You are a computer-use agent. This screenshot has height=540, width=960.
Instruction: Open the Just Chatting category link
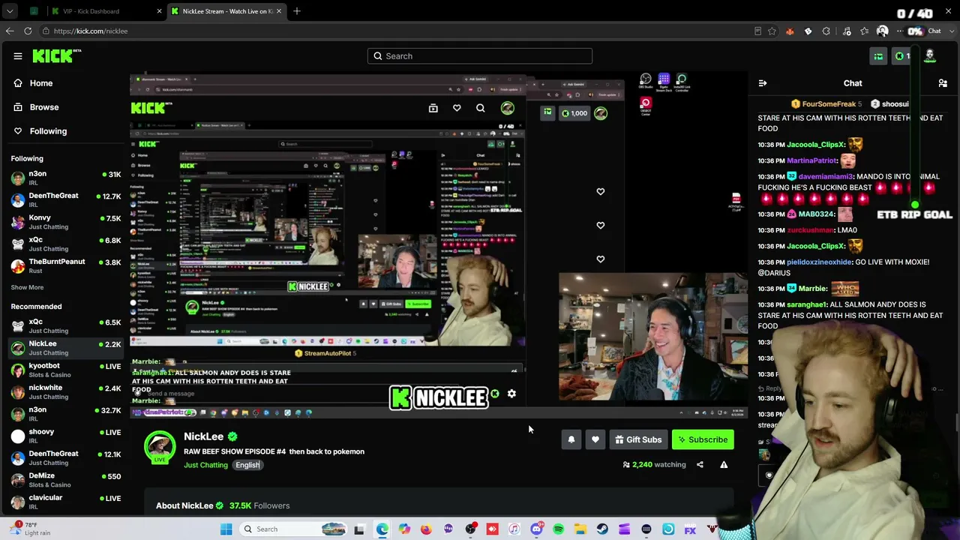point(205,466)
